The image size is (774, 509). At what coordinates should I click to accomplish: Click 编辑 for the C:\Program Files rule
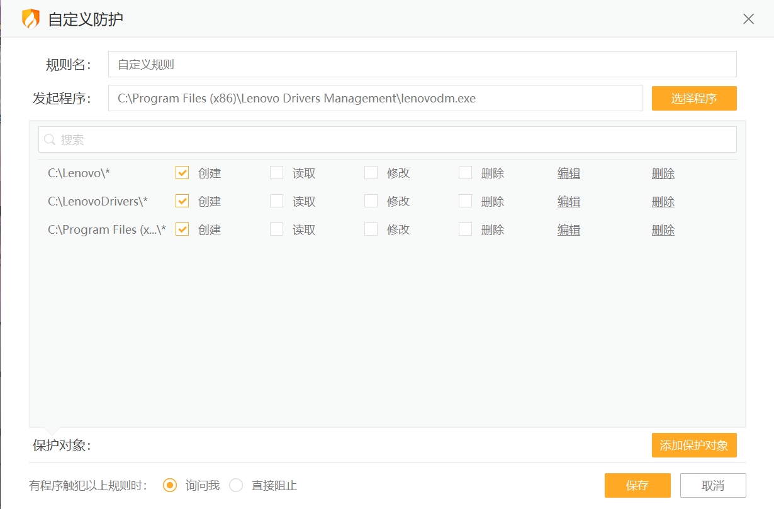click(x=568, y=229)
